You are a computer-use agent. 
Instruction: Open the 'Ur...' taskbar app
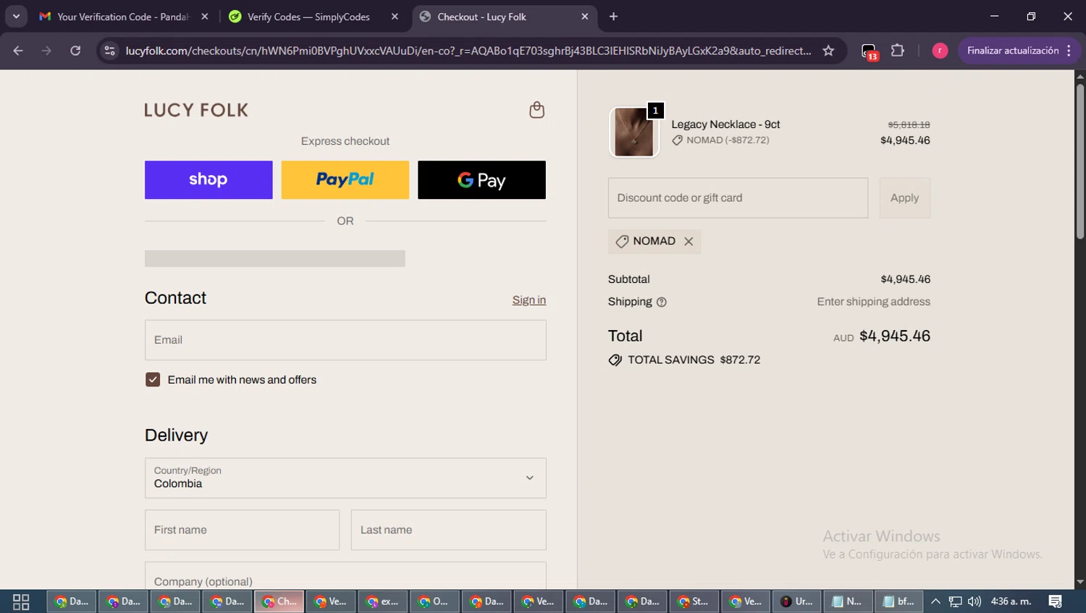coord(797,601)
